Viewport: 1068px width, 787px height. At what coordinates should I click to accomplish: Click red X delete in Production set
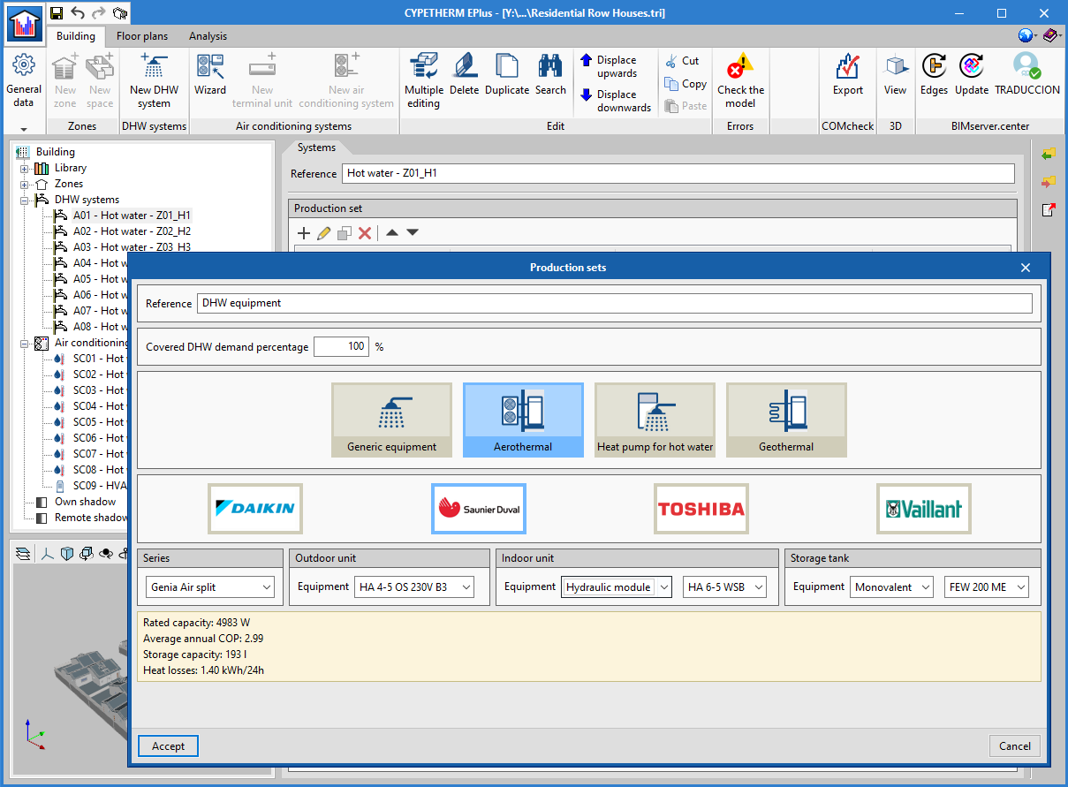pyautogui.click(x=365, y=233)
